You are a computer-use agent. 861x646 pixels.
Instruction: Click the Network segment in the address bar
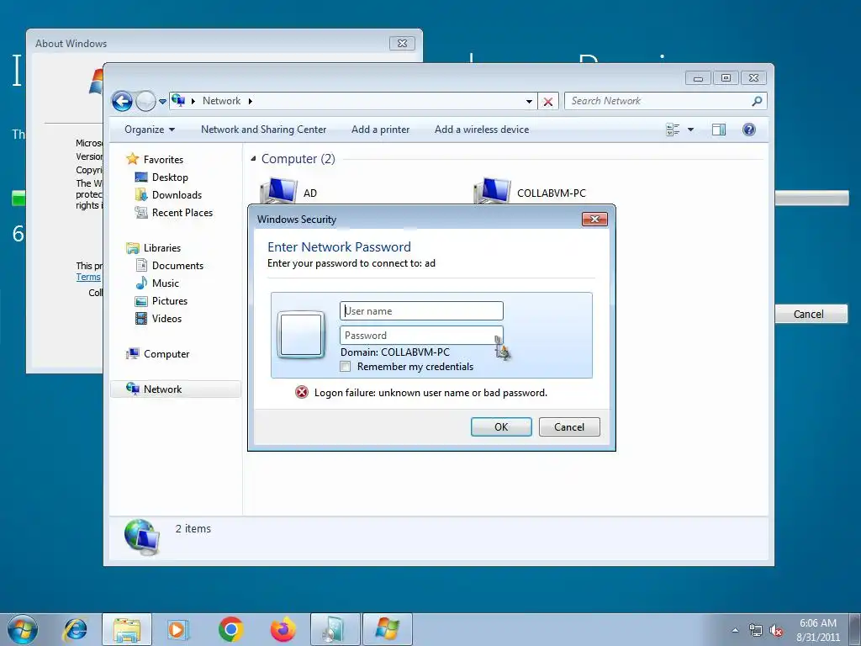[x=221, y=101]
